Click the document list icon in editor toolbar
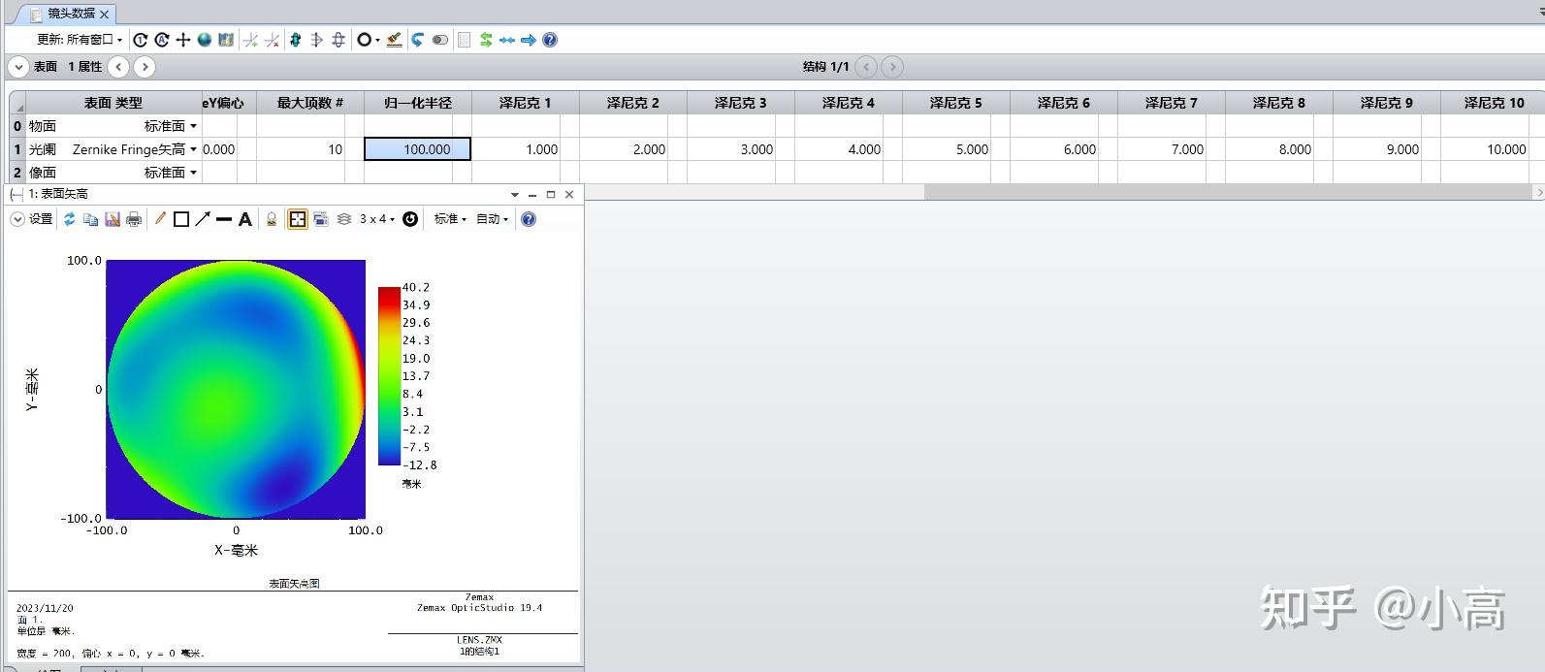Viewport: 1545px width, 672px height. pyautogui.click(x=464, y=40)
